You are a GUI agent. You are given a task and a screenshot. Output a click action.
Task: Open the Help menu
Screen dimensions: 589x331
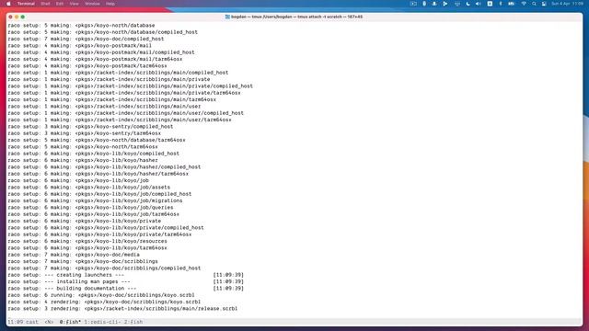click(110, 4)
